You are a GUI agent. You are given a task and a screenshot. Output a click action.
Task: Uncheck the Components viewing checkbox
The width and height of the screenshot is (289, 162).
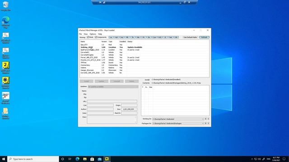tap(96, 37)
